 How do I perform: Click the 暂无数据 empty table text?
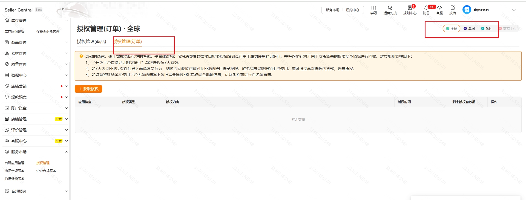(x=298, y=120)
